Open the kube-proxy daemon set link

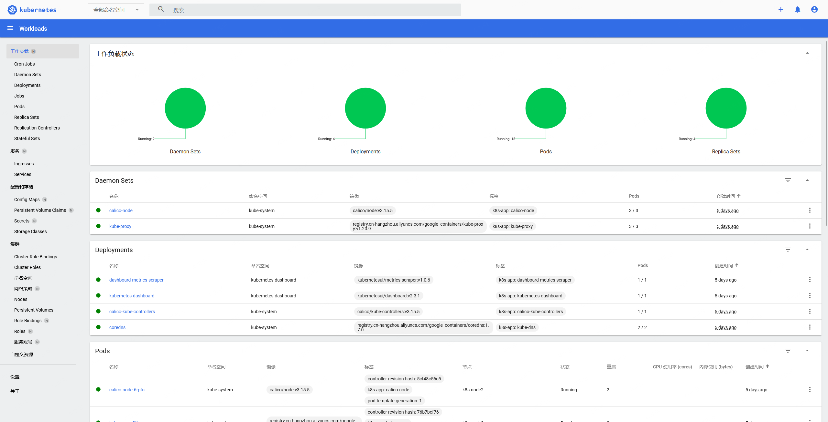(120, 226)
